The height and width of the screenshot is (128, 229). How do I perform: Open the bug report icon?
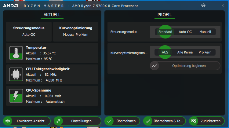click(x=203, y=5)
